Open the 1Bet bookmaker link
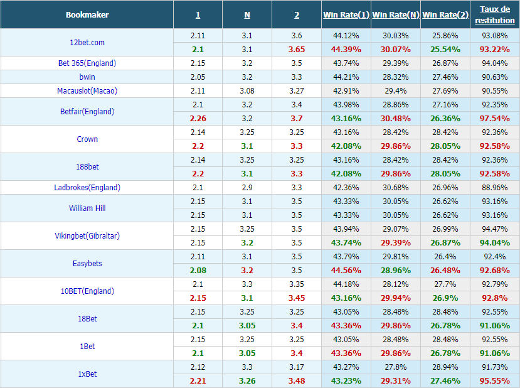Viewport: 520px width, 388px height. pyautogui.click(x=87, y=346)
